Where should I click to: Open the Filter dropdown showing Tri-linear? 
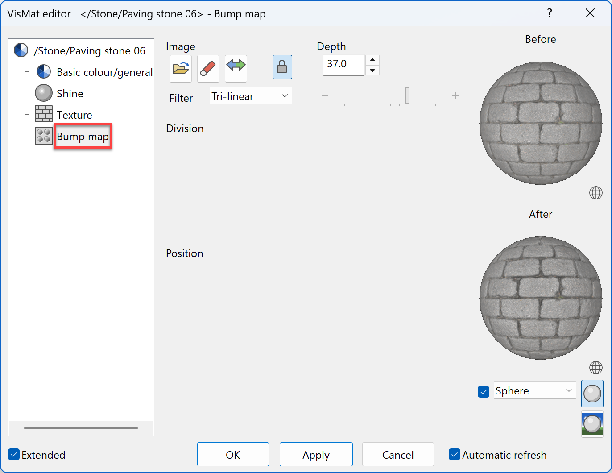click(x=250, y=95)
